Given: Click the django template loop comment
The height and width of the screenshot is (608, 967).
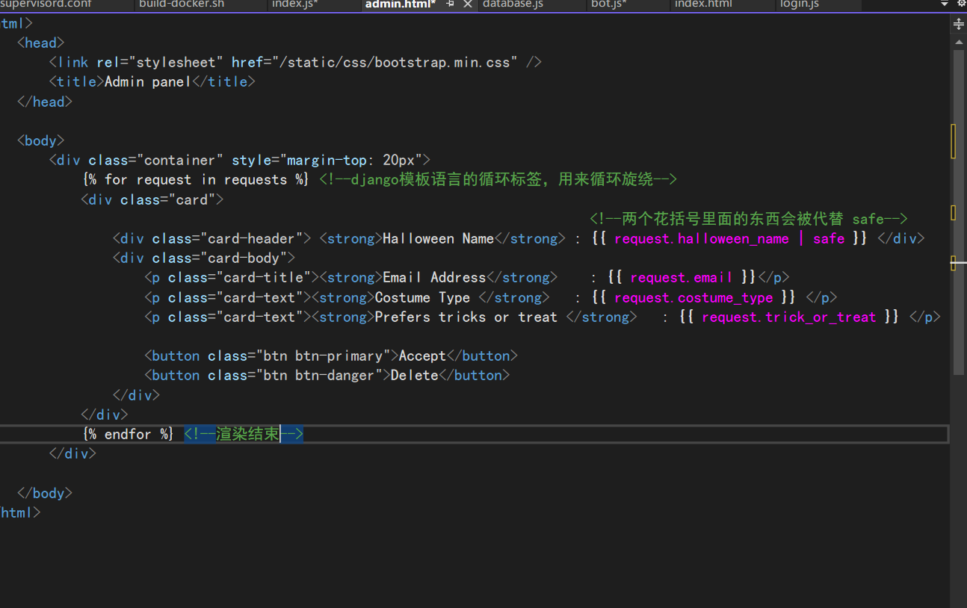Looking at the screenshot, I should point(498,179).
